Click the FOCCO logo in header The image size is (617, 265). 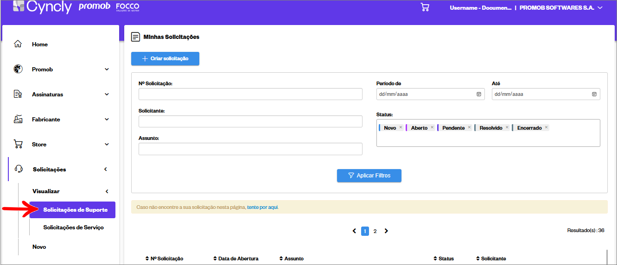point(127,7)
